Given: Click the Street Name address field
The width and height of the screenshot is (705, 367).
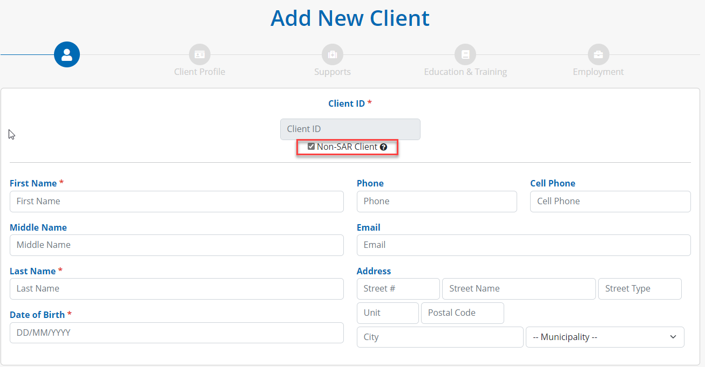Looking at the screenshot, I should tap(518, 289).
